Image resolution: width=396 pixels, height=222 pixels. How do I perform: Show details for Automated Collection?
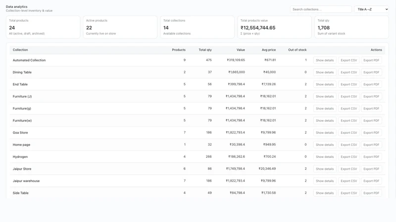click(x=325, y=60)
